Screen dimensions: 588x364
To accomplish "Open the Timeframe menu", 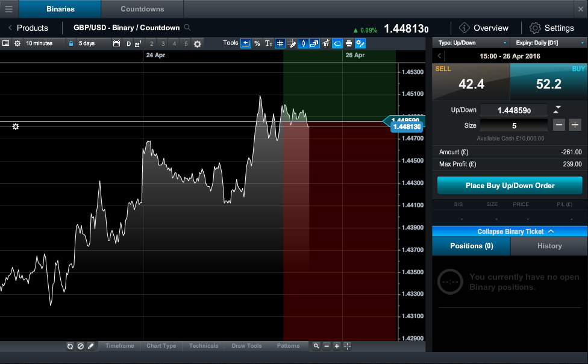I will [x=119, y=346].
